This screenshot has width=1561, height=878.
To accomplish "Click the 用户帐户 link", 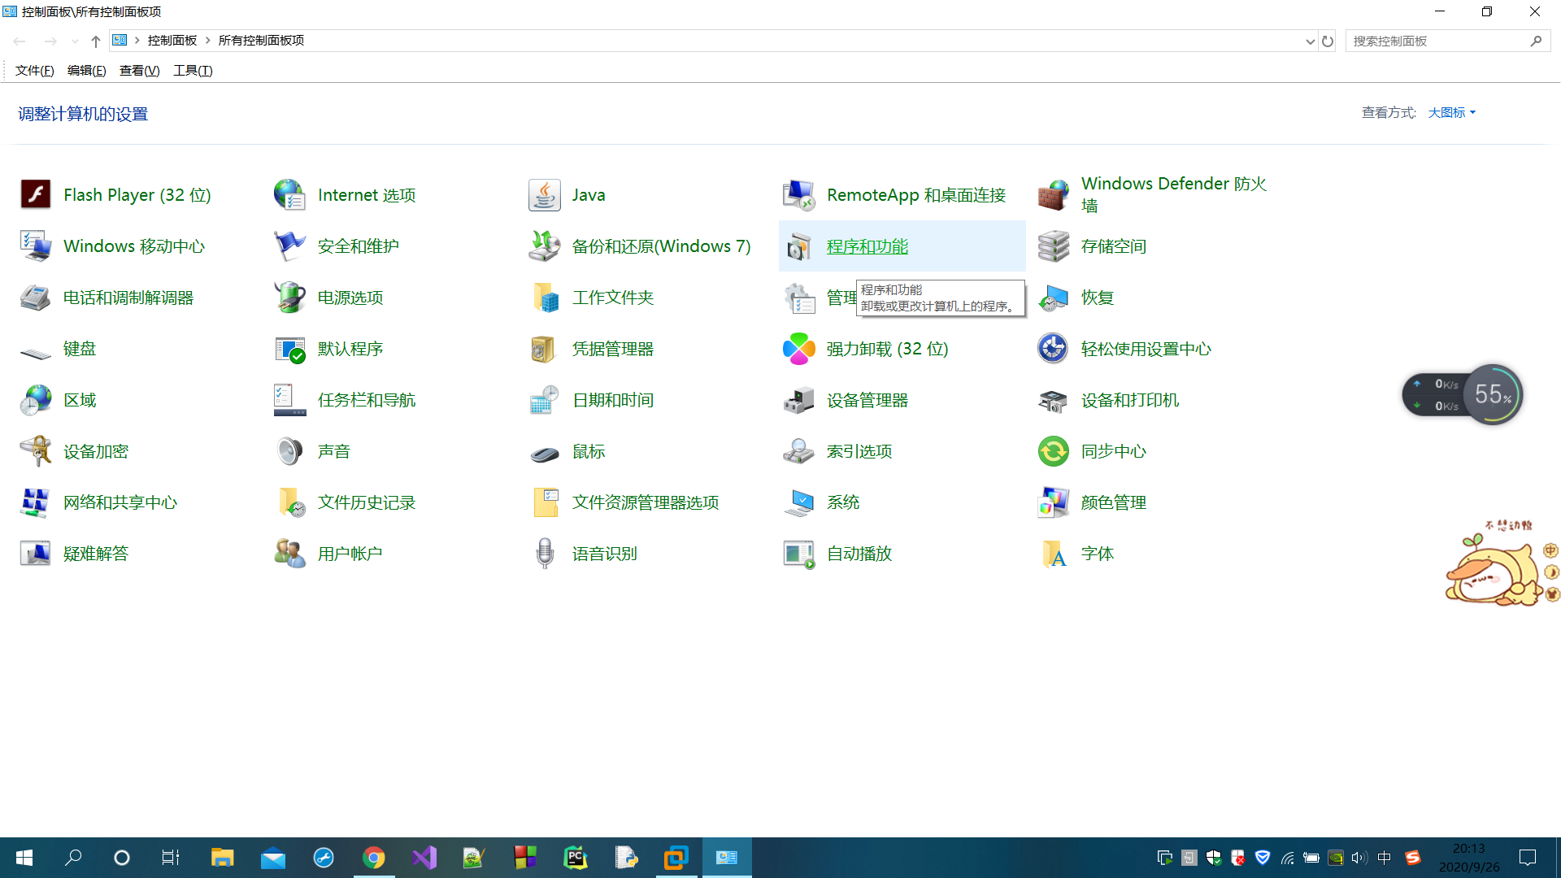I will click(x=350, y=554).
